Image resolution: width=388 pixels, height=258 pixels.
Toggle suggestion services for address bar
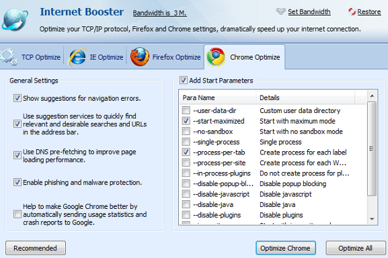pos(17,124)
